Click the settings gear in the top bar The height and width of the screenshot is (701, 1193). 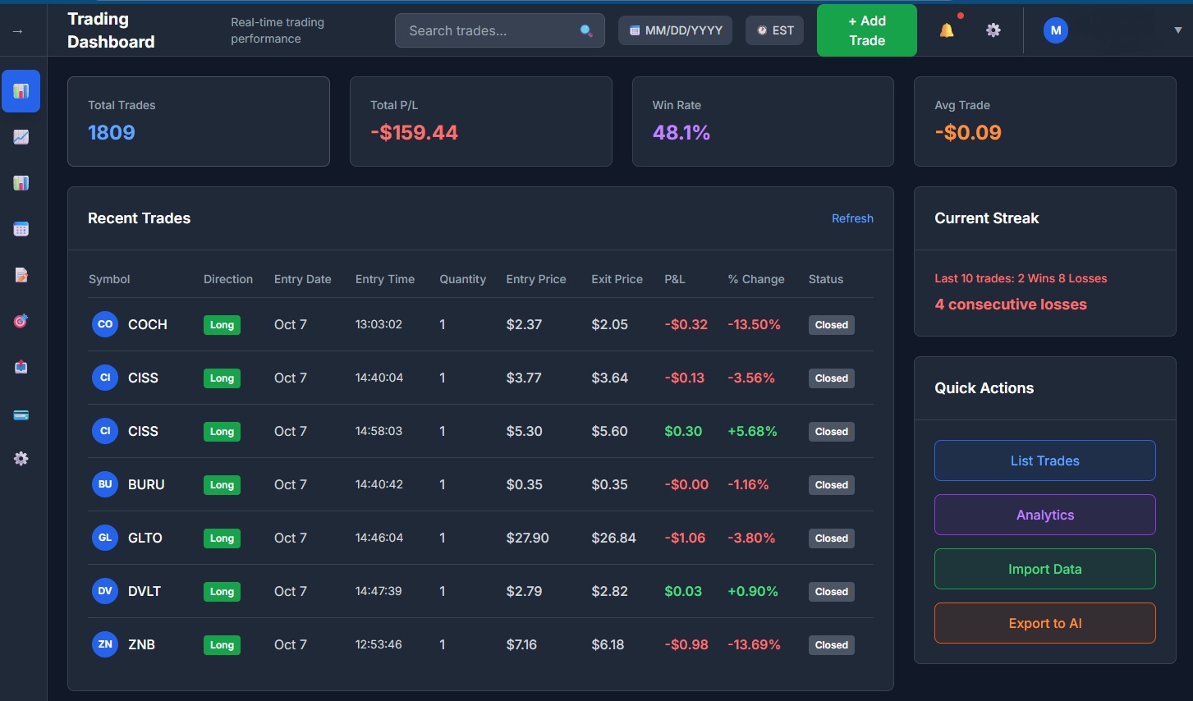tap(993, 30)
